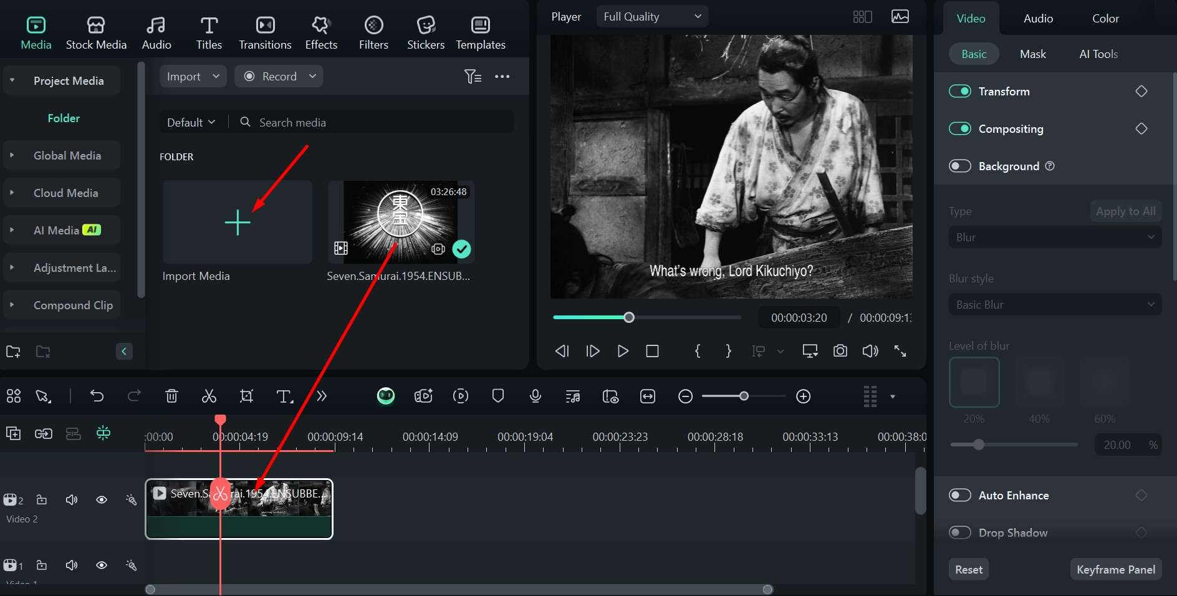Expand the AI Media section
Viewport: 1177px width, 596px height.
(12, 231)
